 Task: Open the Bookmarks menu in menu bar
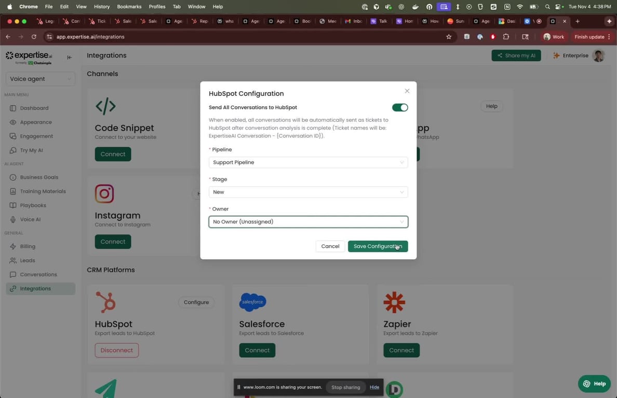coord(129,7)
